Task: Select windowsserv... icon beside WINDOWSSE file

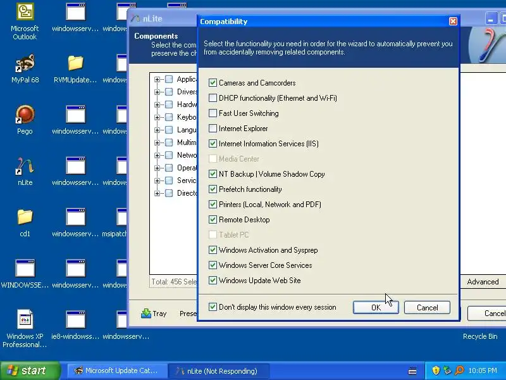Action: (x=75, y=274)
